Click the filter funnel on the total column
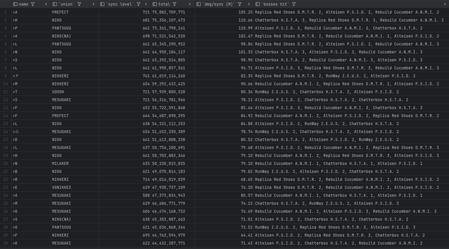The width and height of the screenshot is (449, 249). (175, 4)
